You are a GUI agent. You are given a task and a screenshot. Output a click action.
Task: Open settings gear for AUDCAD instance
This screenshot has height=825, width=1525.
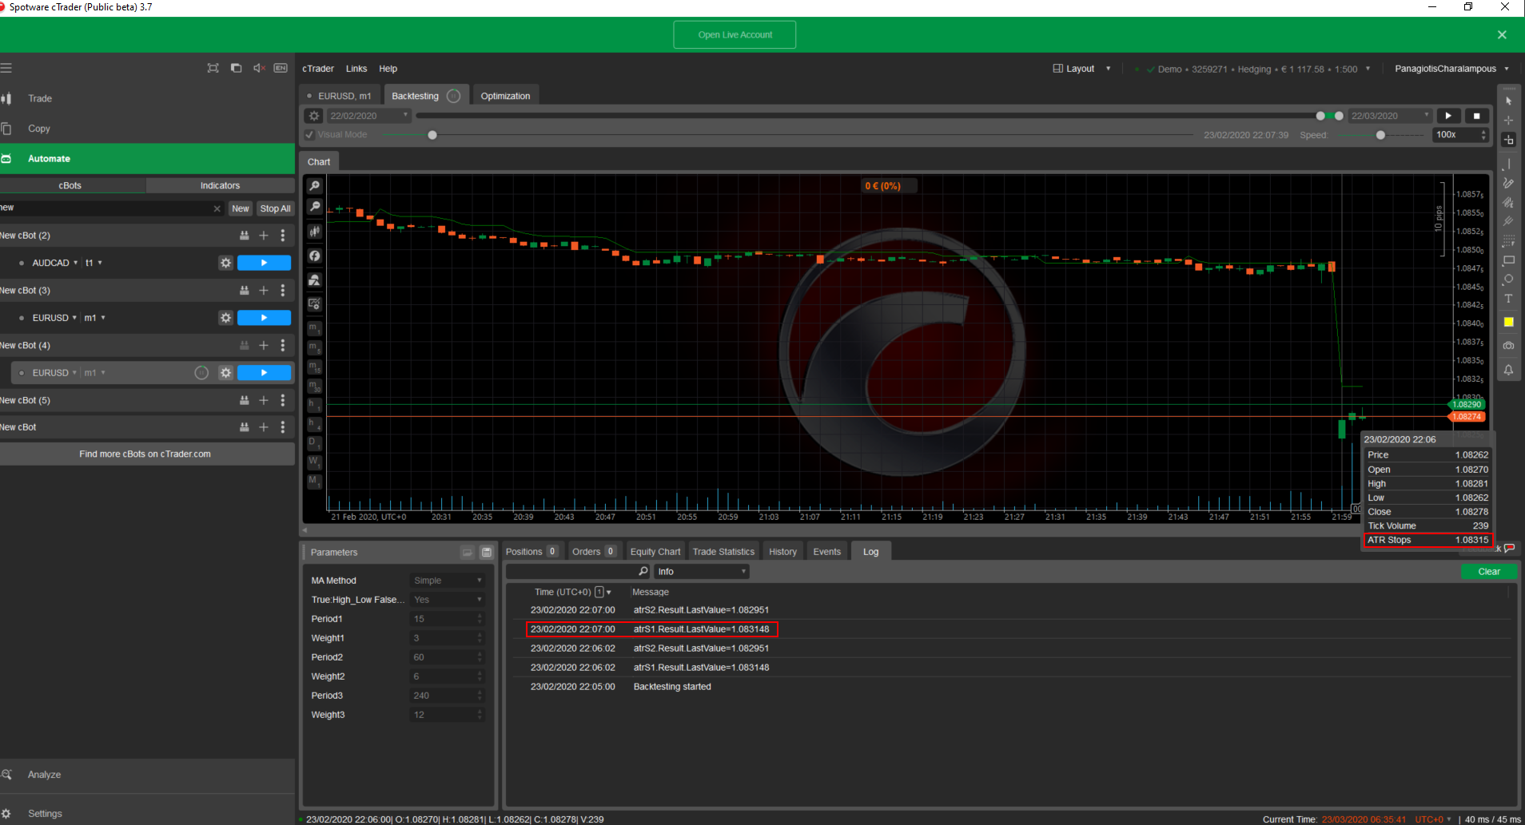click(x=226, y=263)
